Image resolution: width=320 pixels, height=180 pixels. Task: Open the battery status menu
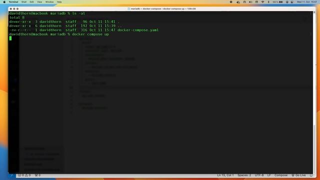[278, 2]
